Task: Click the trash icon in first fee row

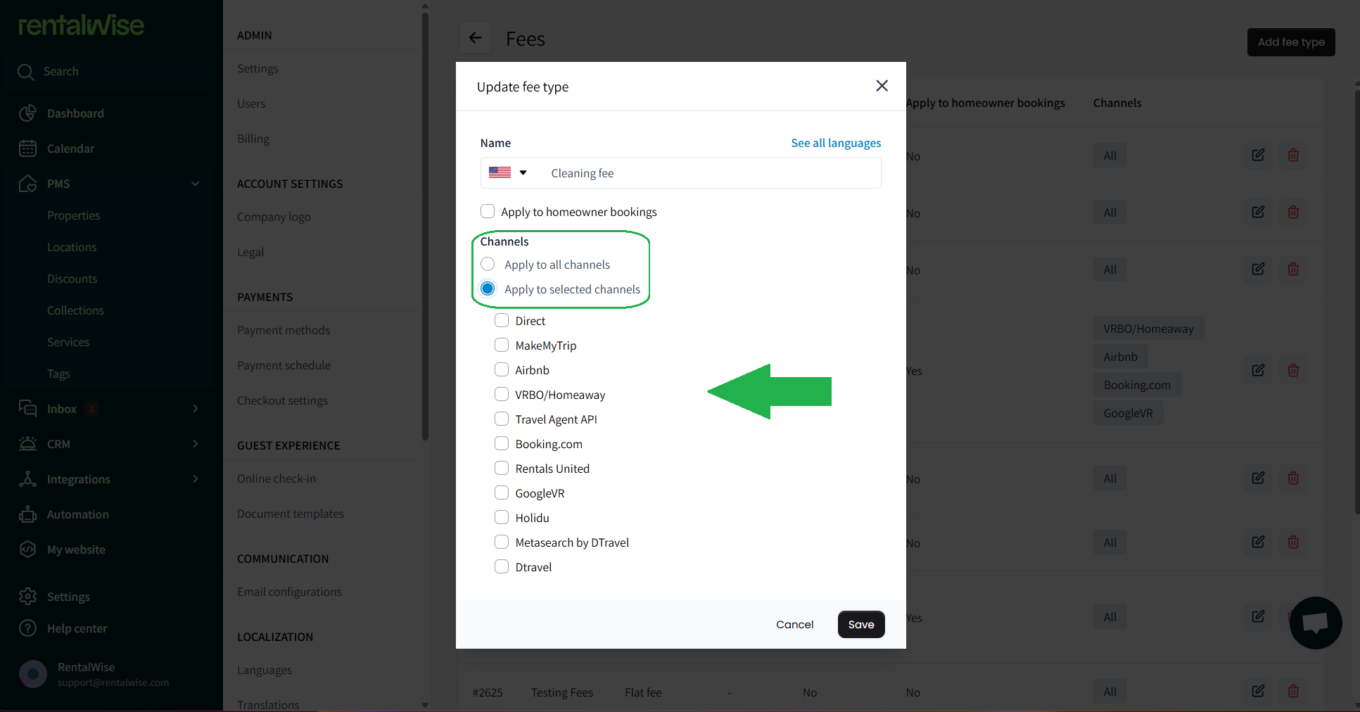Action: [x=1293, y=155]
